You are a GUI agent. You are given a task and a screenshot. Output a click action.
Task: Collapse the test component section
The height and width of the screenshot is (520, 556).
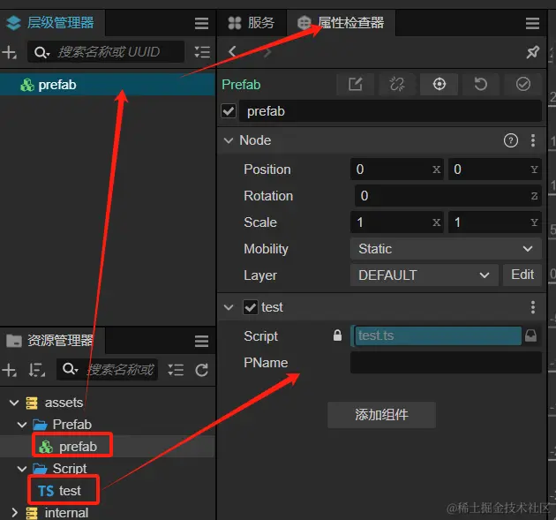(x=229, y=307)
